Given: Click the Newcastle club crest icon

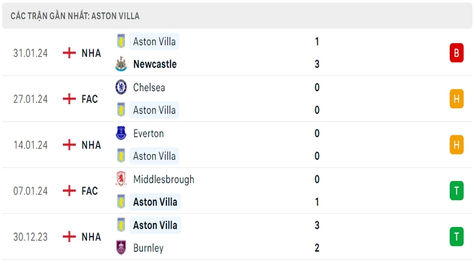Looking at the screenshot, I should (121, 64).
